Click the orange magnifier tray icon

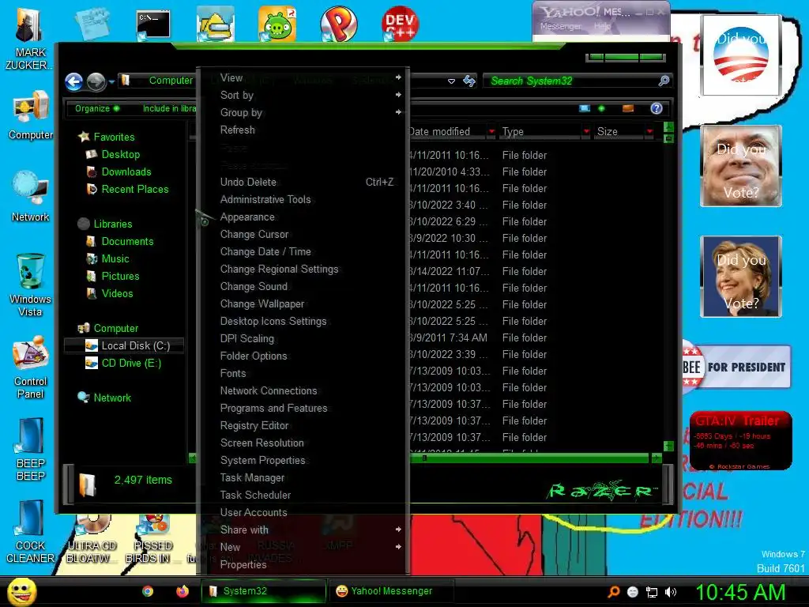[x=614, y=592]
